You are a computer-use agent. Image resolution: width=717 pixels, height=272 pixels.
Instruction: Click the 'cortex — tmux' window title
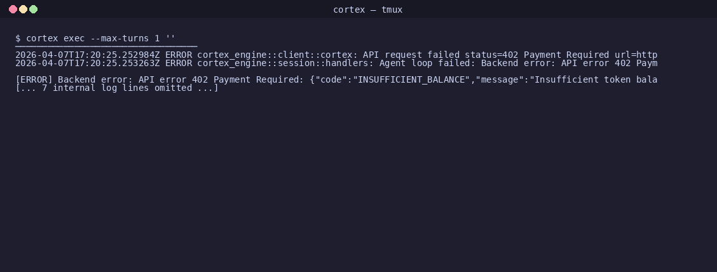pos(367,10)
